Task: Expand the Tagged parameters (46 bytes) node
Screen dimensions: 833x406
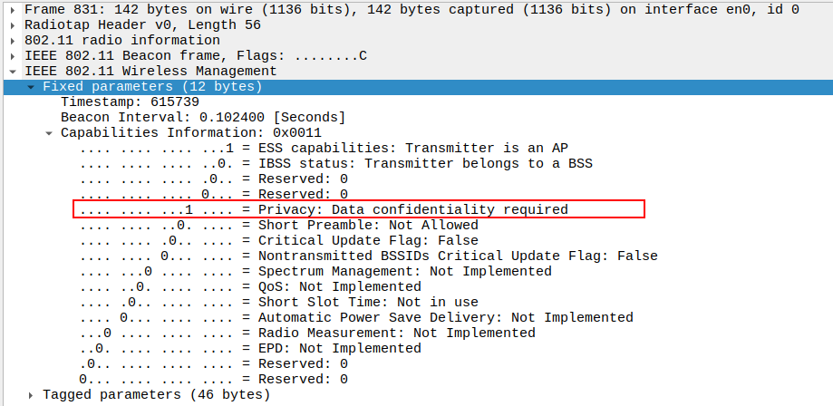Action: click(31, 394)
